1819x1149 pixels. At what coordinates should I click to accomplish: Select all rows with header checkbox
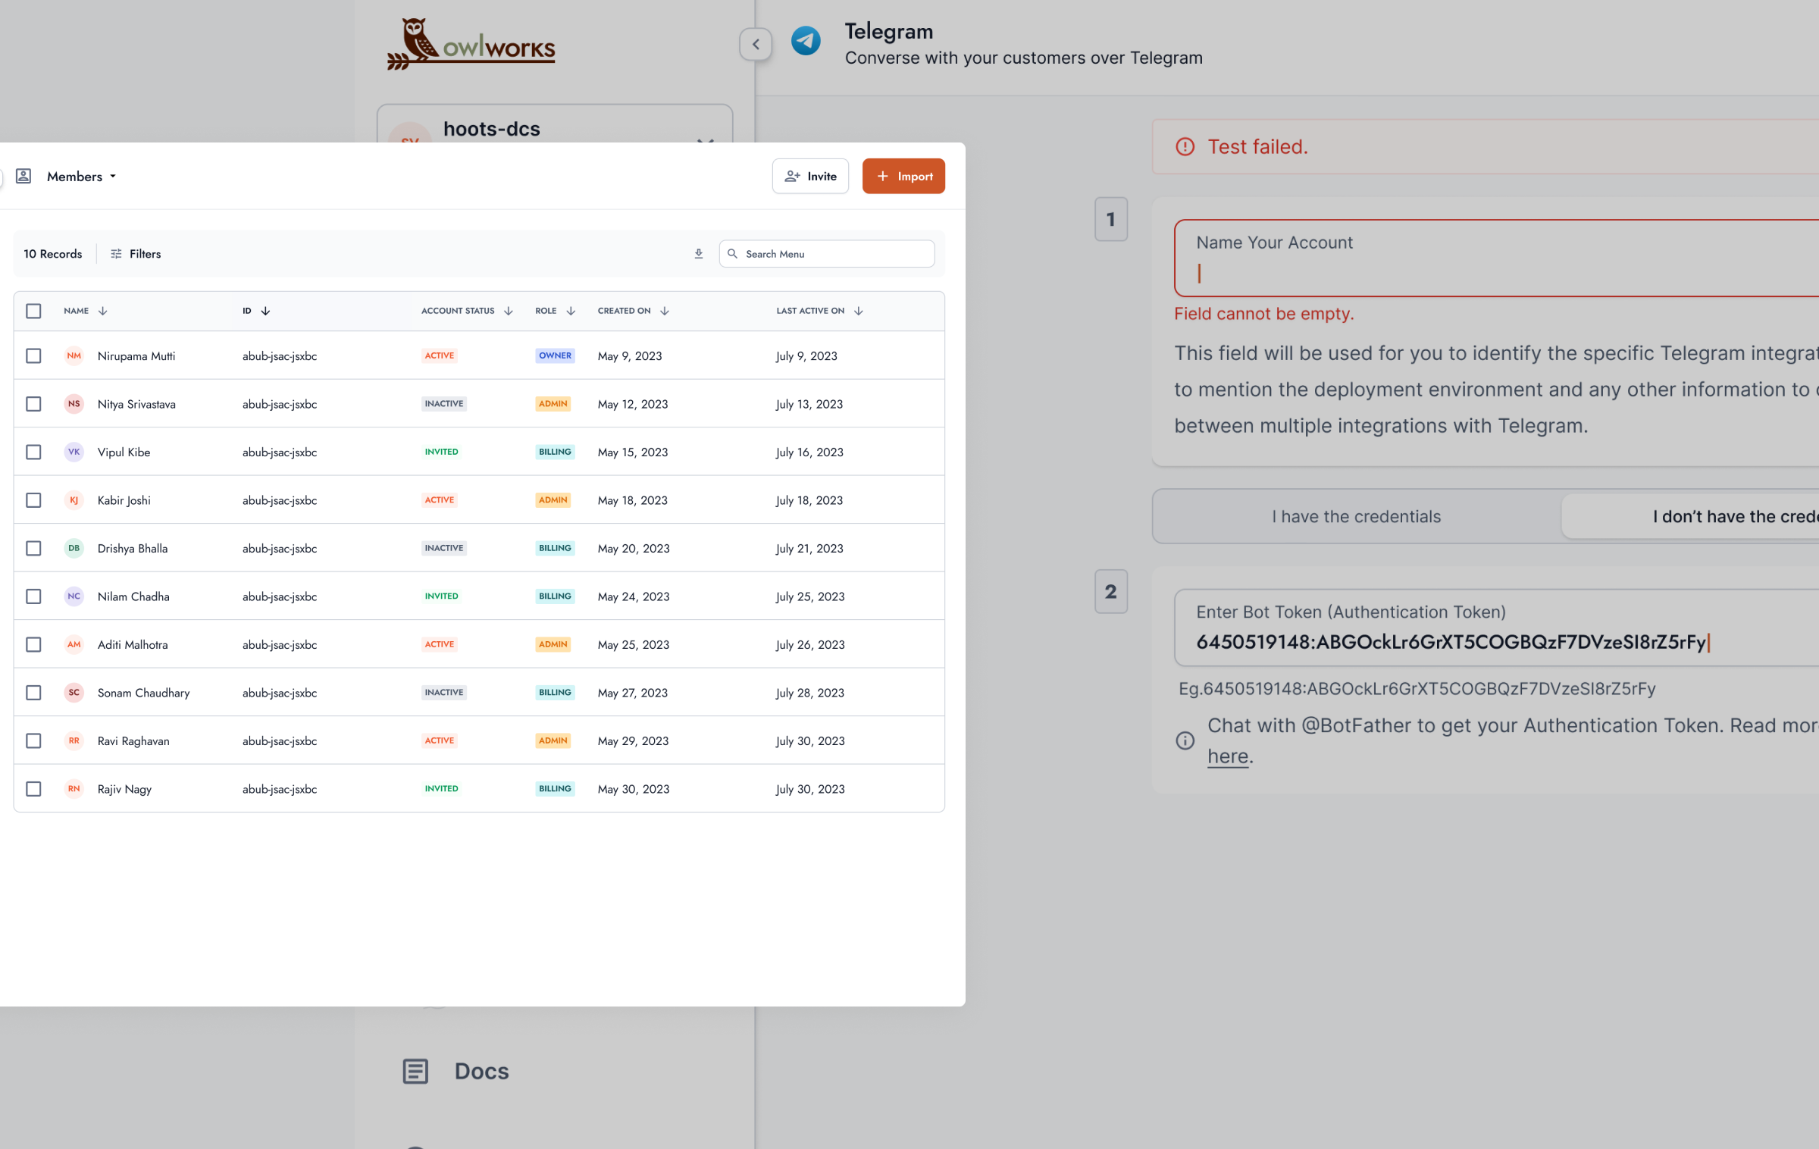[x=33, y=311]
